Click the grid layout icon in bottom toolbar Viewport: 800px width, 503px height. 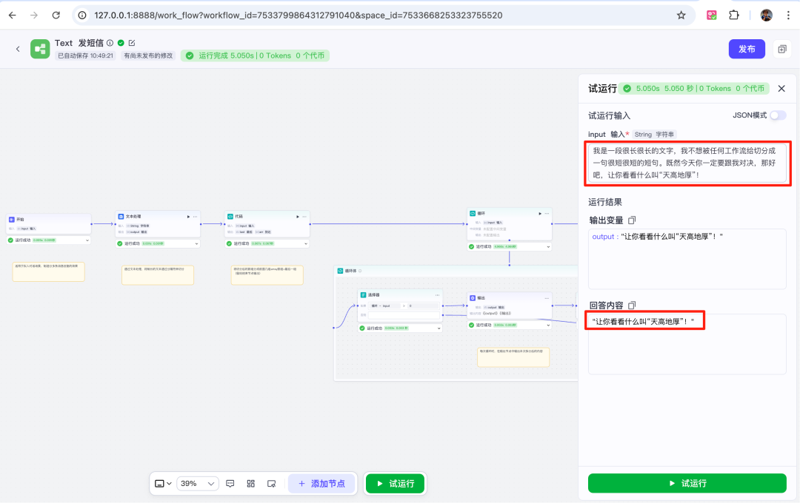pos(250,484)
